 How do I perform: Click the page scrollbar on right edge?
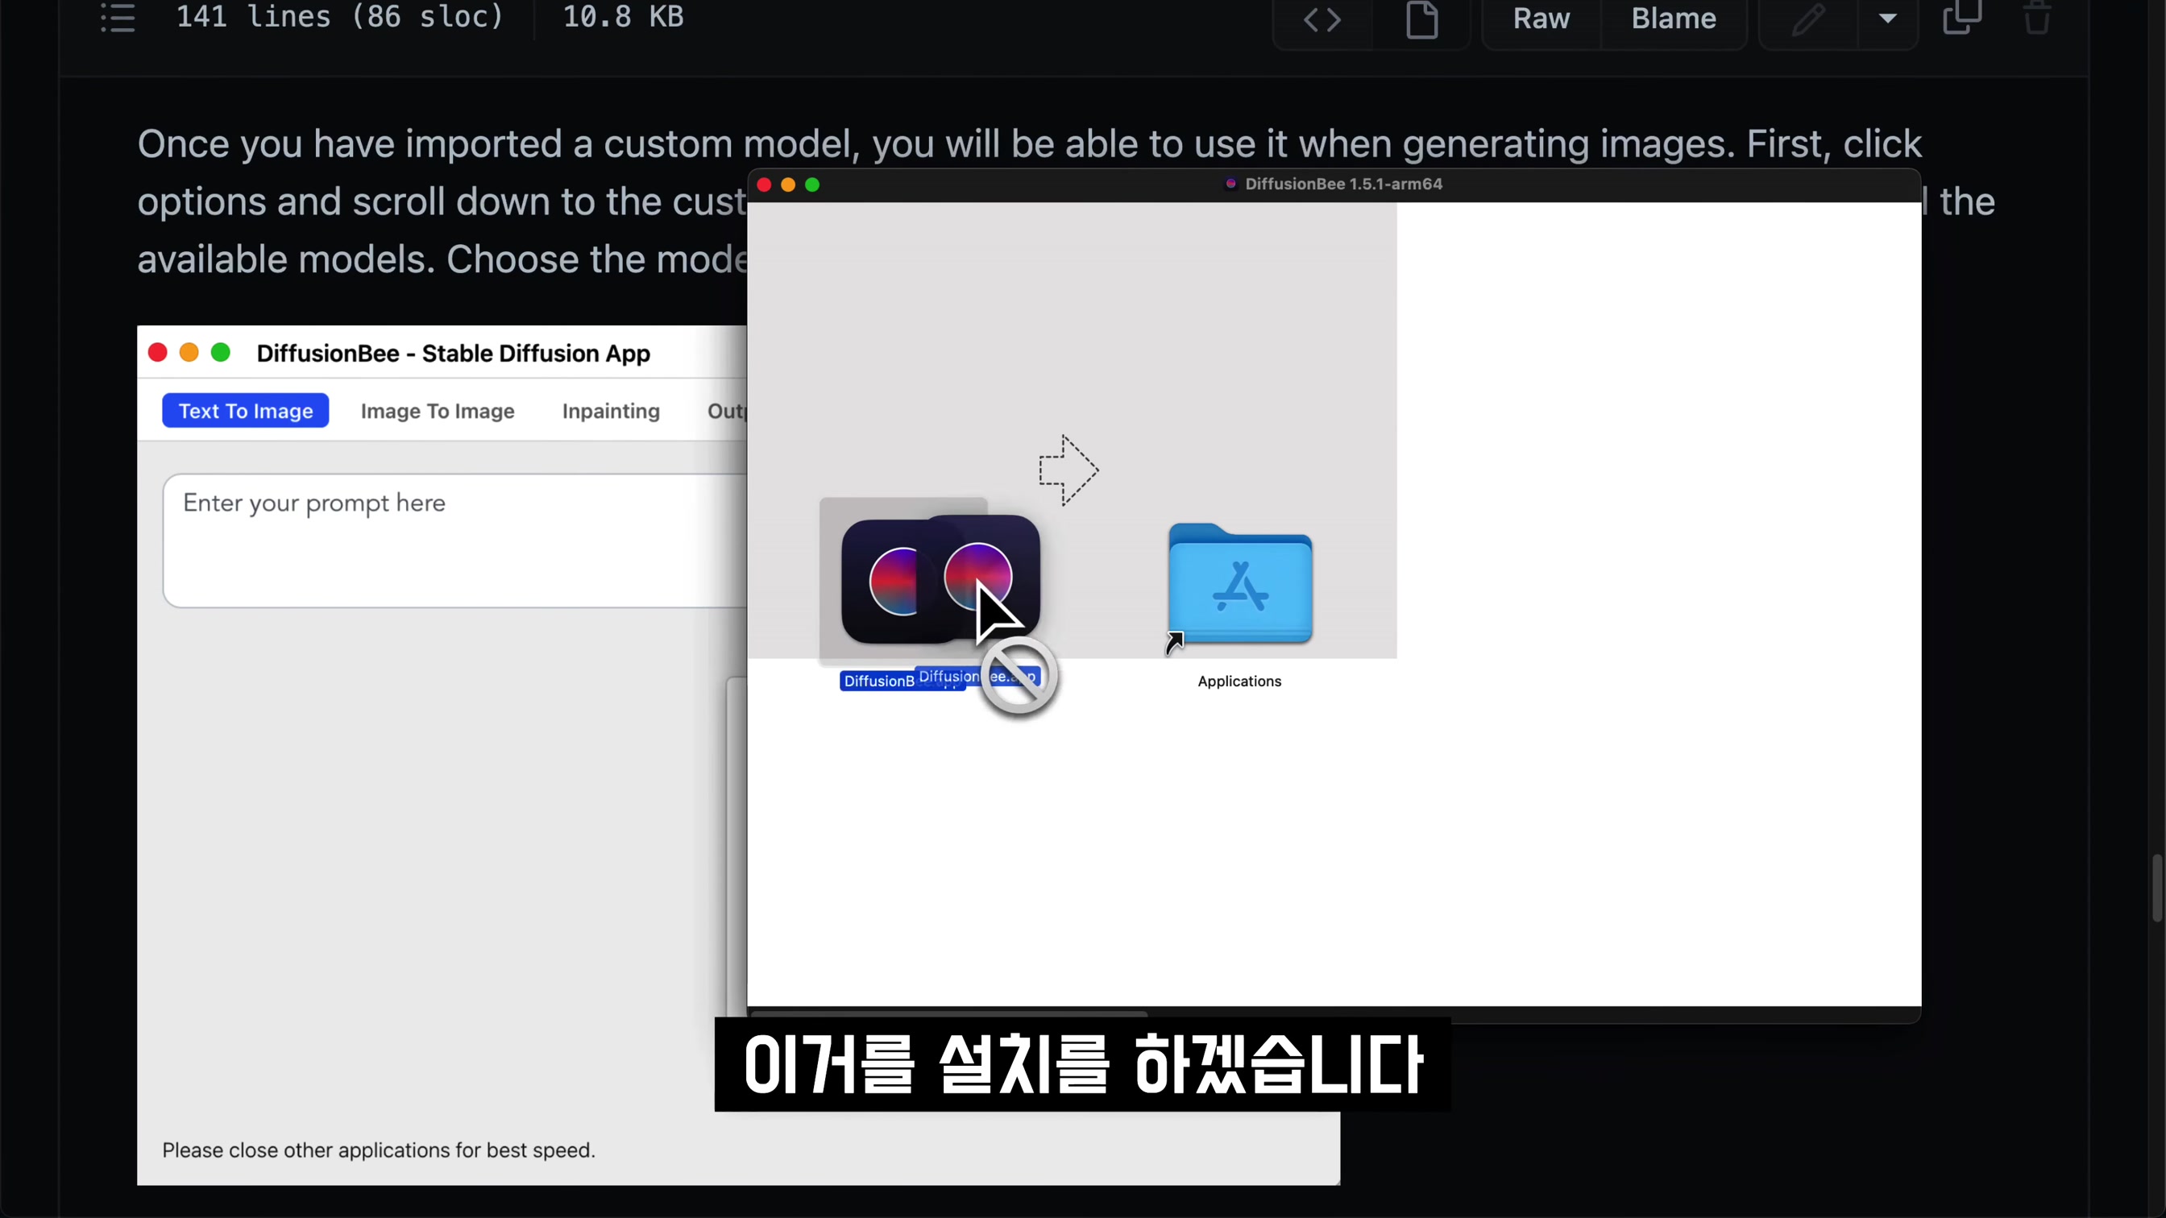[2158, 888]
